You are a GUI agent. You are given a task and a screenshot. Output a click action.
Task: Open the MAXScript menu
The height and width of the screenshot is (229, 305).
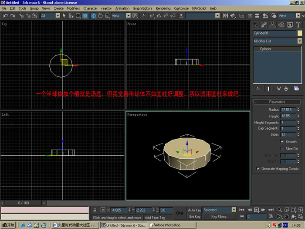[x=199, y=8]
